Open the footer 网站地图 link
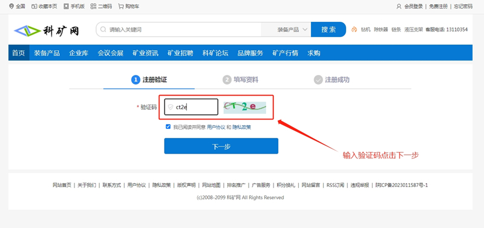 pyautogui.click(x=211, y=185)
